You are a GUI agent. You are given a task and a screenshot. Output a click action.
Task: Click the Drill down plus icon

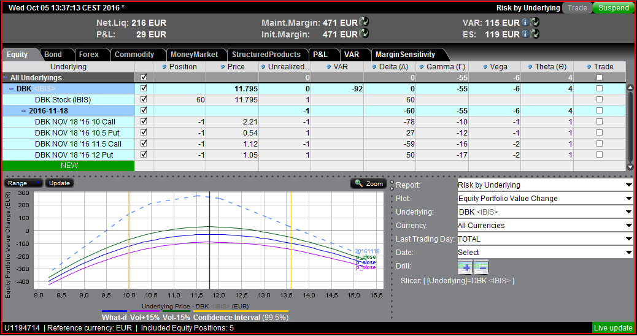[x=465, y=267]
